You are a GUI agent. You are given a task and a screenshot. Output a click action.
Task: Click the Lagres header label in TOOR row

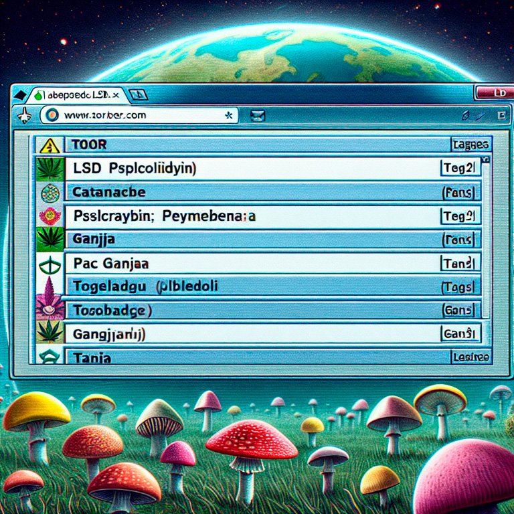[x=471, y=145]
